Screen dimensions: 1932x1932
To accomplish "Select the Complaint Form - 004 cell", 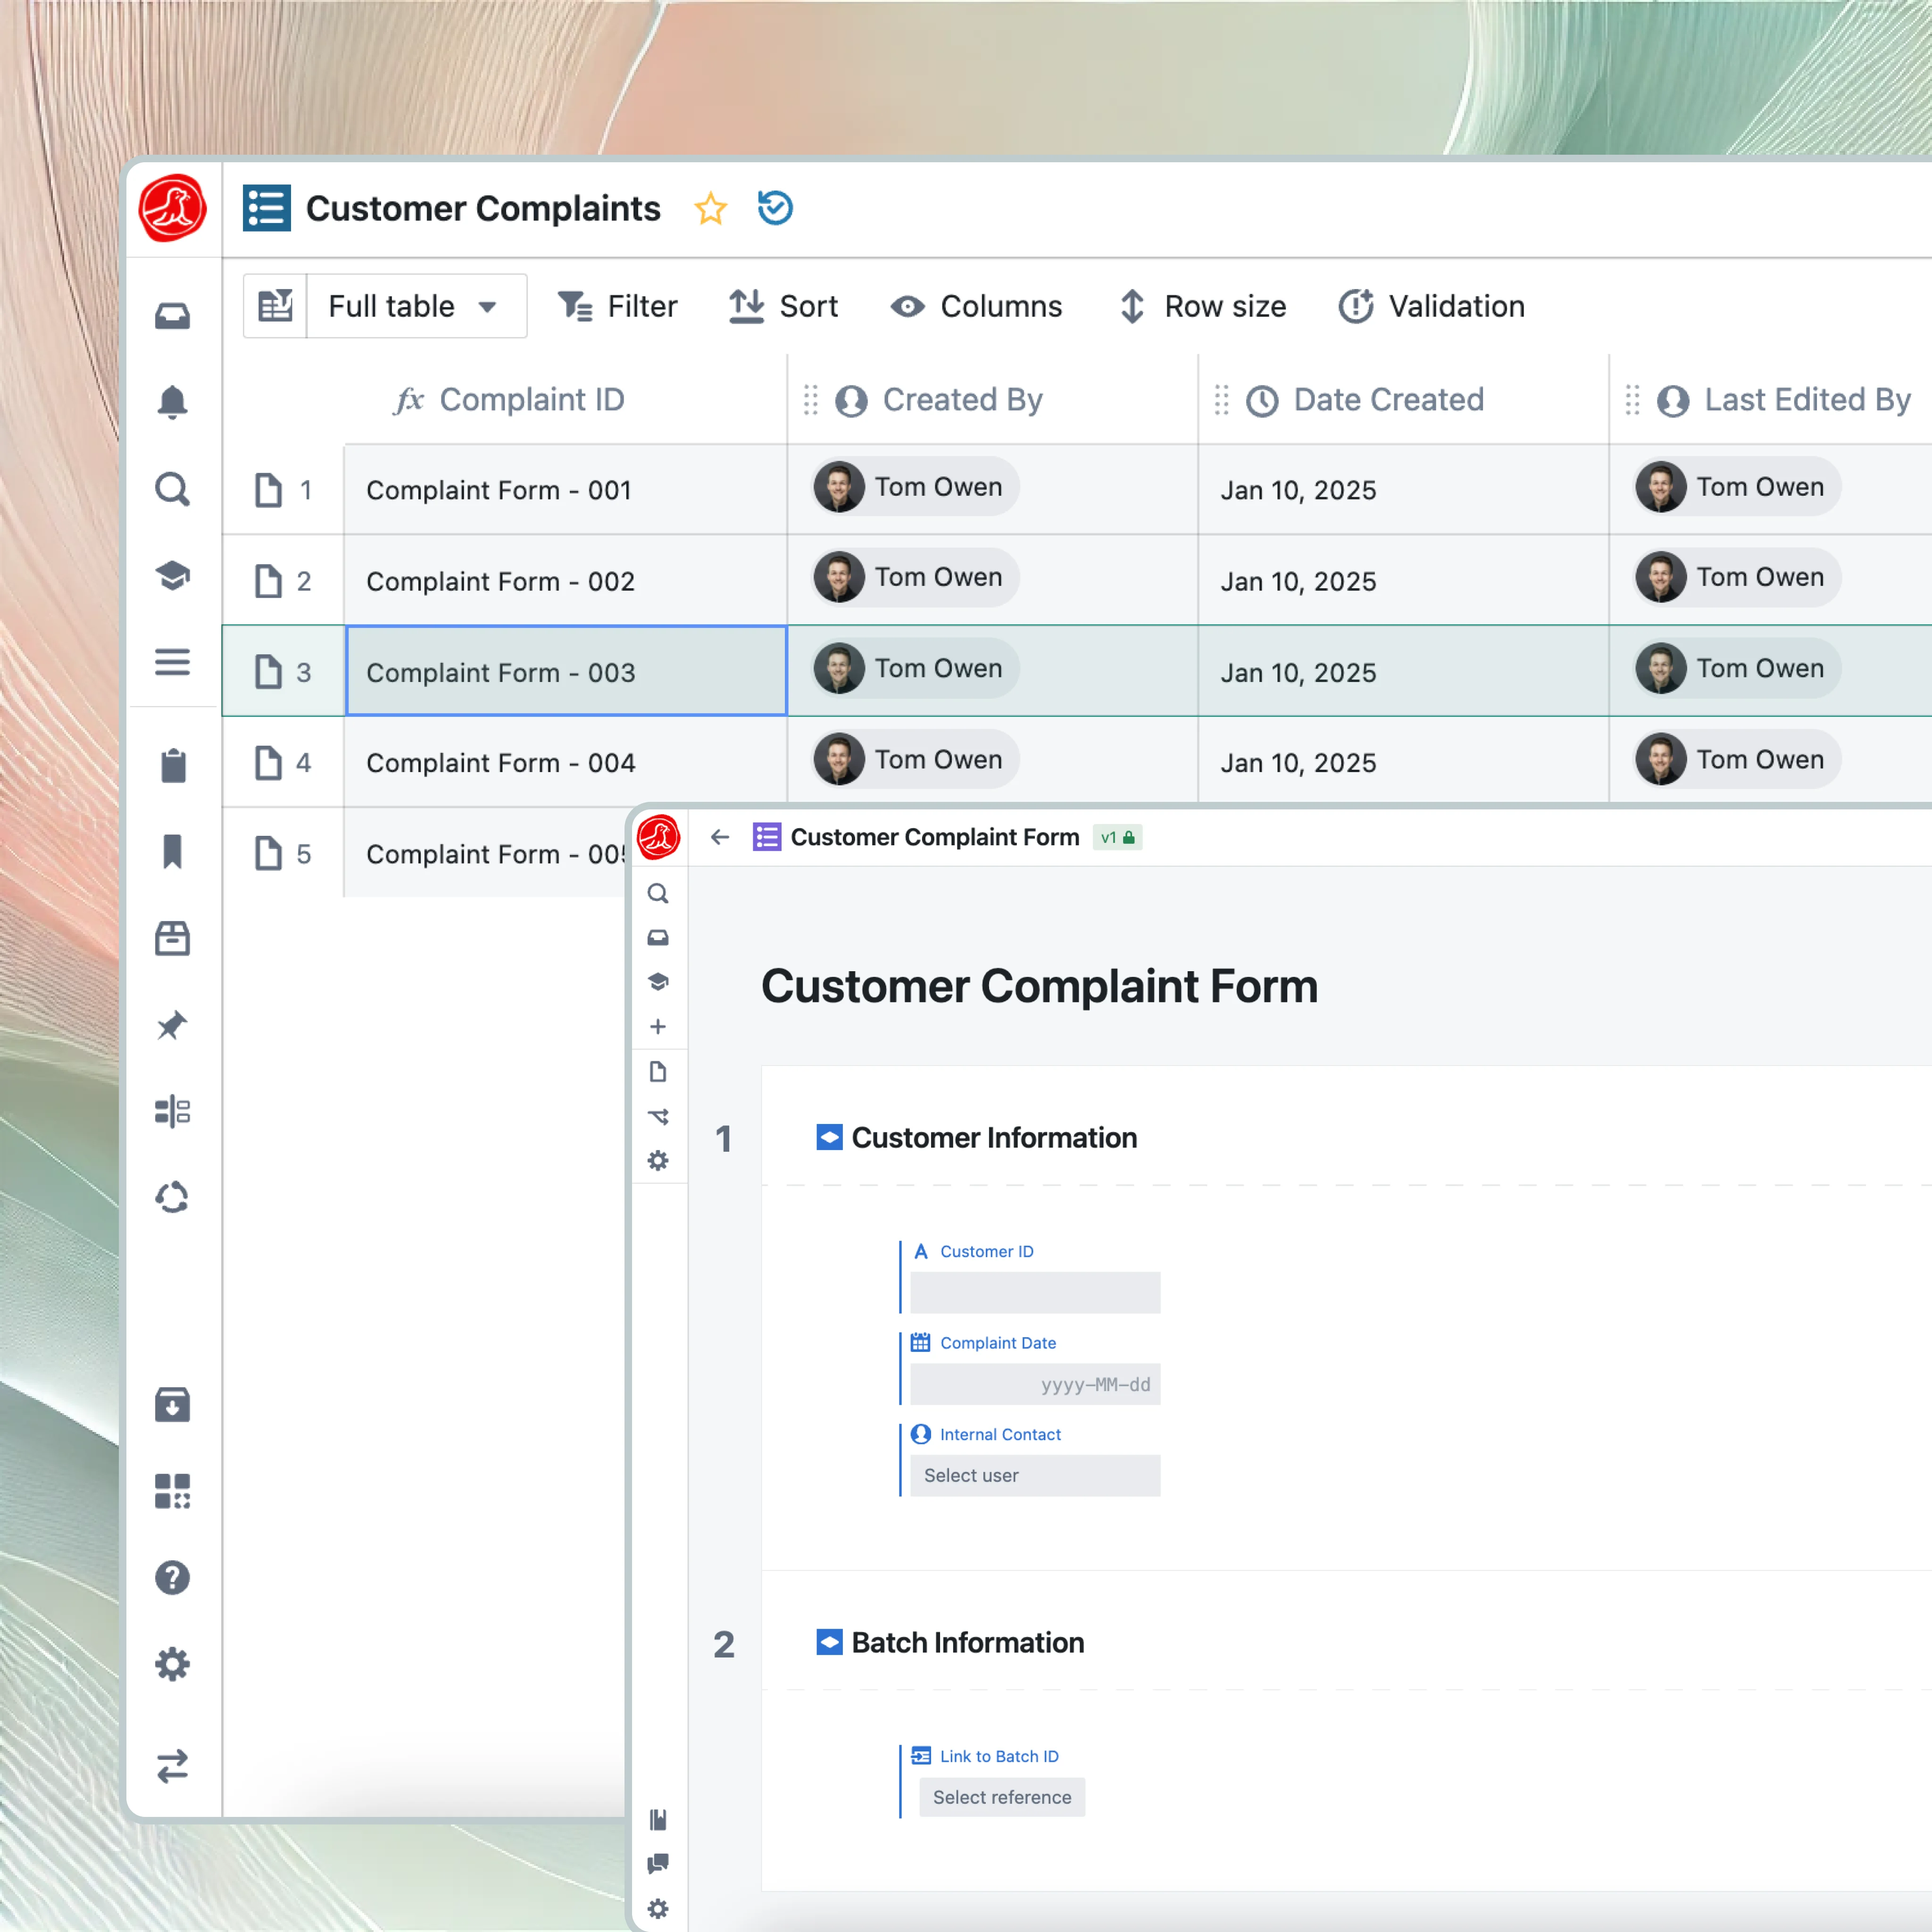I will click(566, 763).
